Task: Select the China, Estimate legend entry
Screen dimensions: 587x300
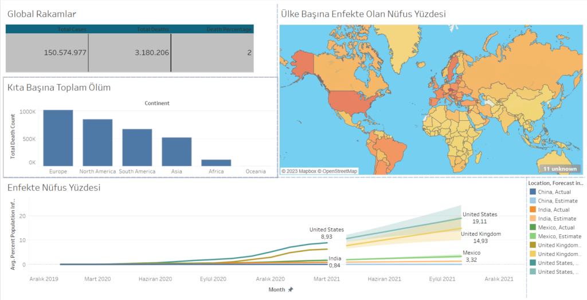Action: click(558, 201)
